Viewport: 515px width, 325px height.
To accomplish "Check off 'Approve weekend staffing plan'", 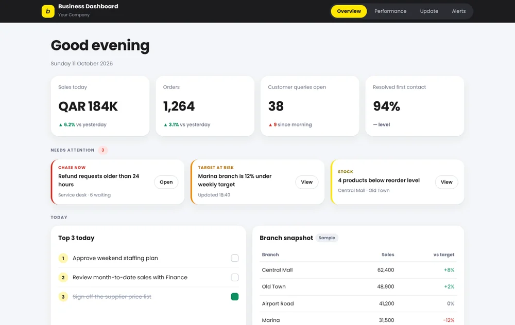I will point(234,258).
